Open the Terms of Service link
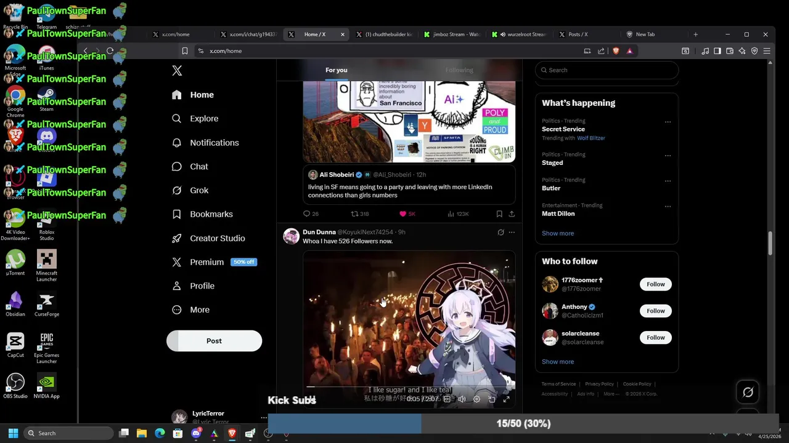 pos(558,384)
